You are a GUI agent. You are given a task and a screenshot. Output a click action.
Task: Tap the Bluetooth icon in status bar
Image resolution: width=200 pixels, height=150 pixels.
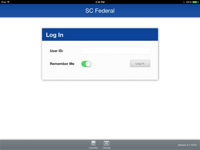coord(184,2)
